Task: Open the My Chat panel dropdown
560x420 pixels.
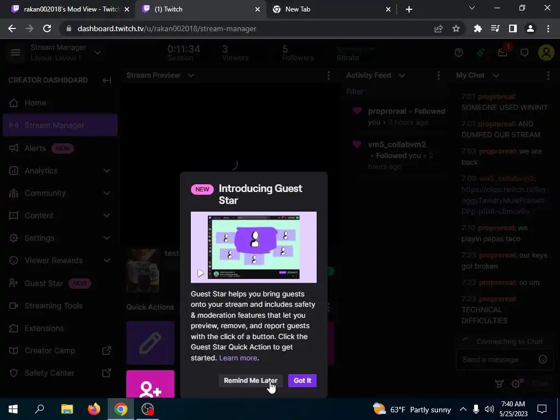Action: click(x=495, y=75)
